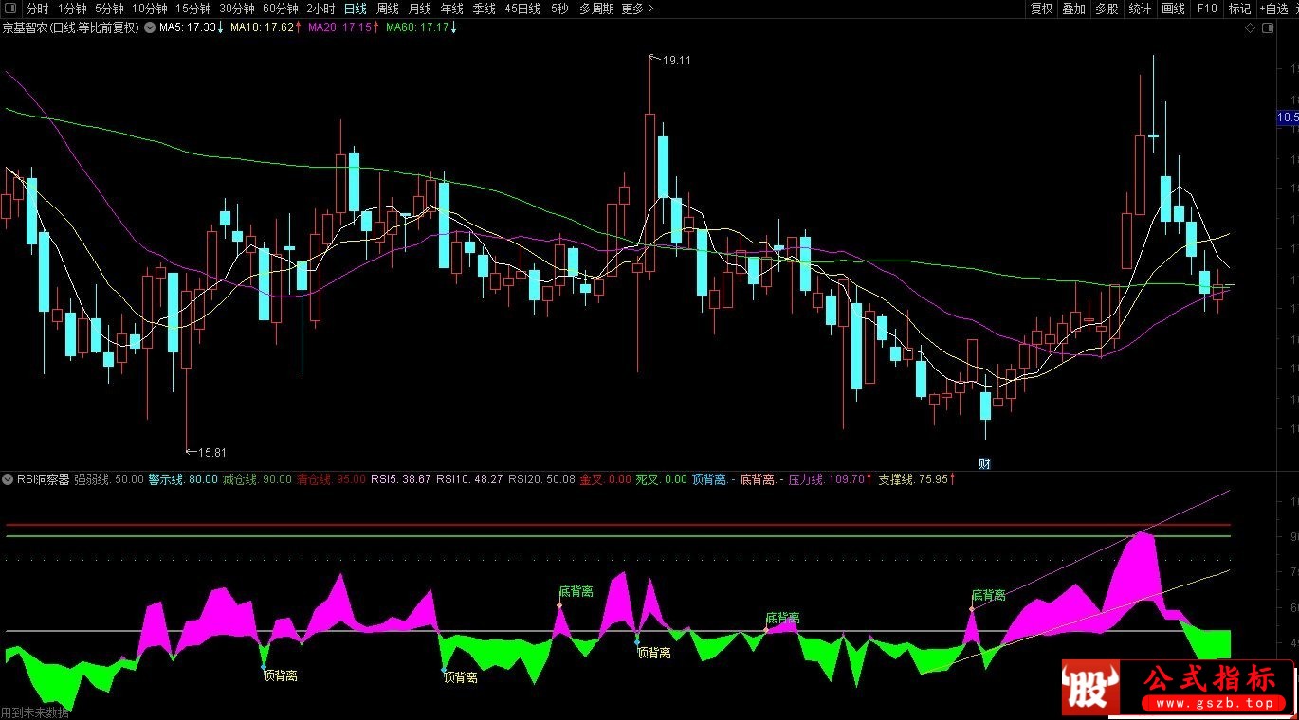Open the 多股 multi-stock view
Screen dimensions: 1299x720
click(x=1107, y=9)
